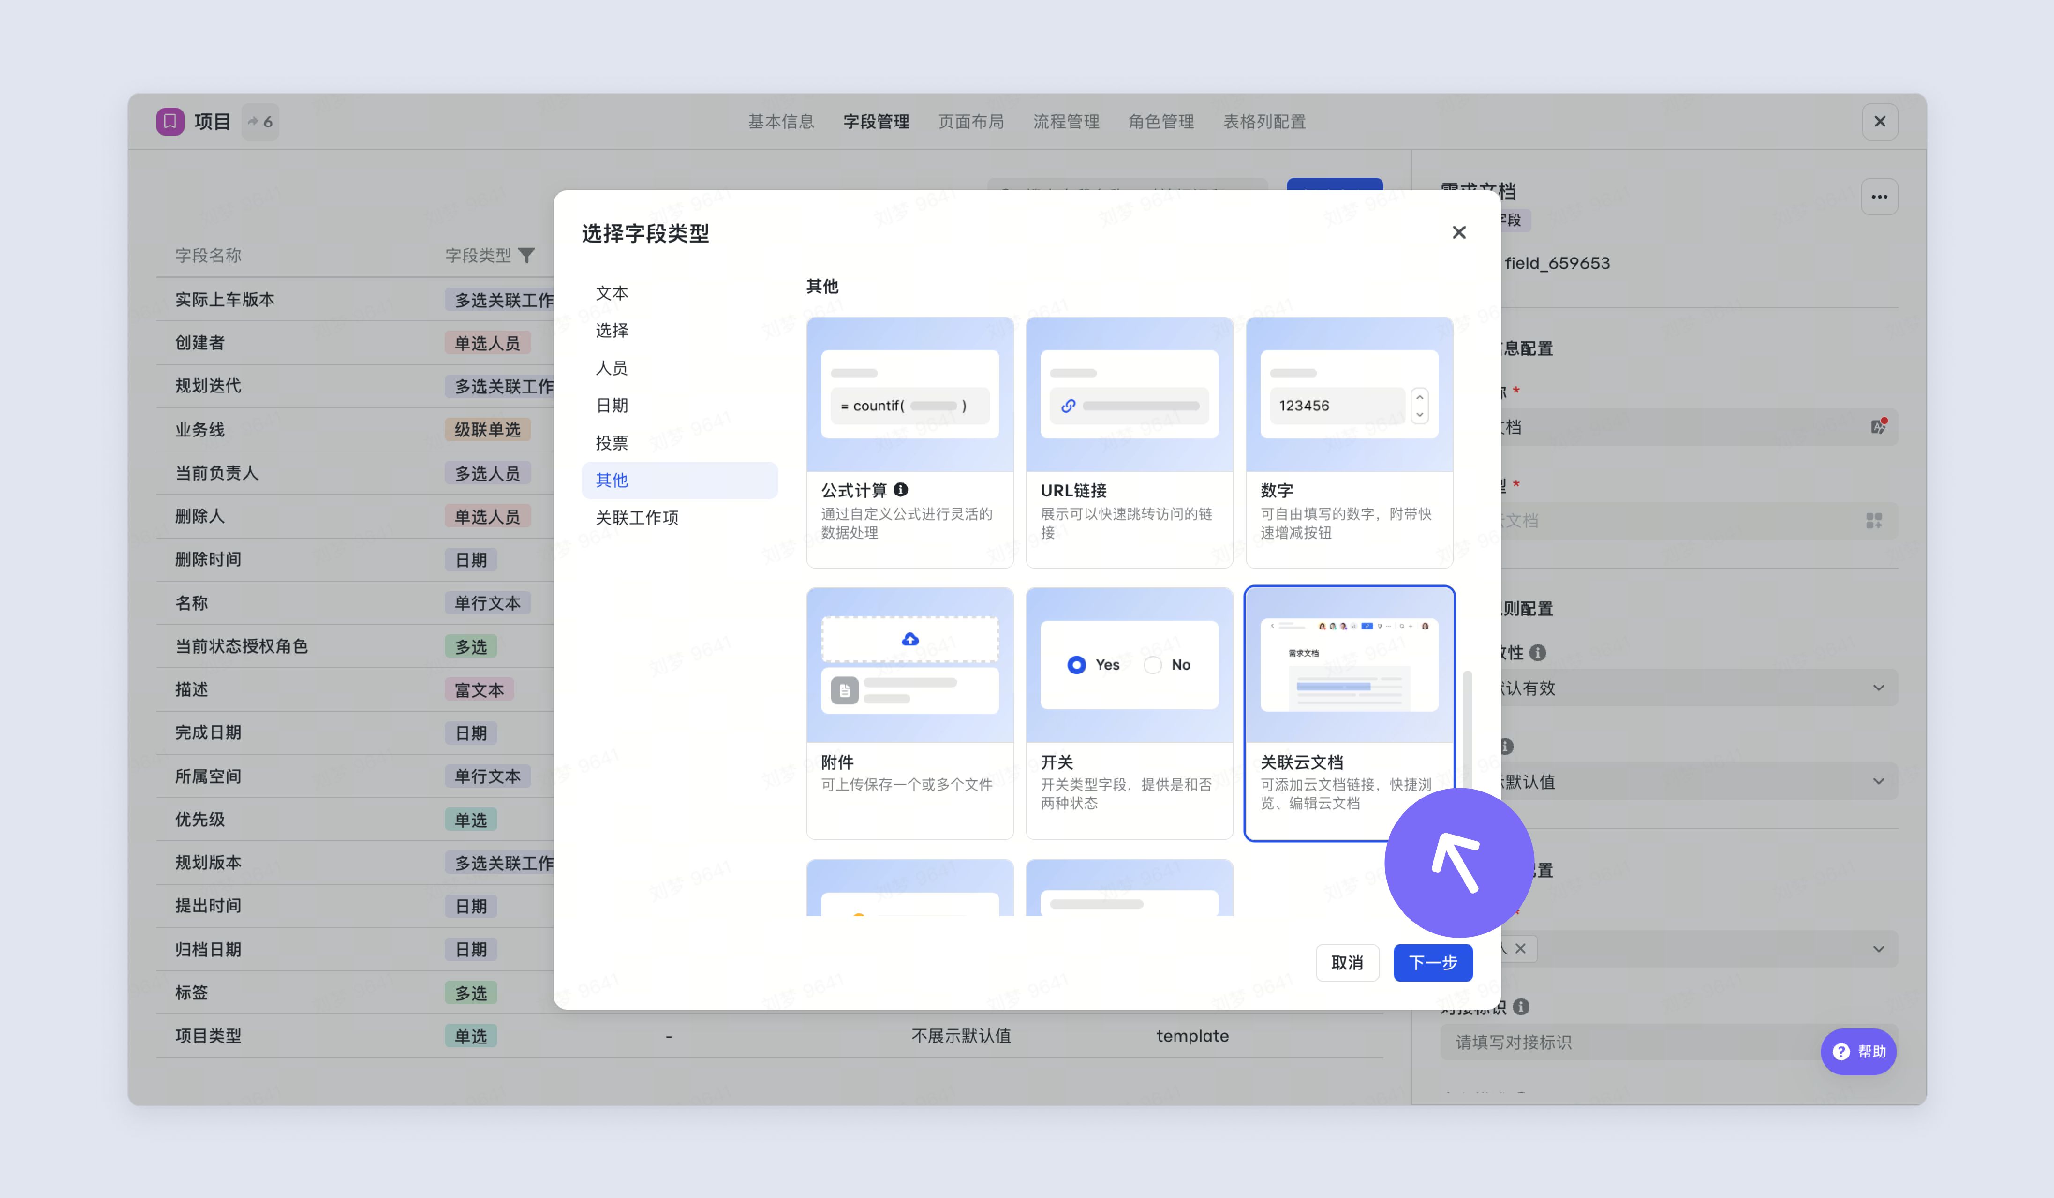The height and width of the screenshot is (1198, 2054).
Task: Select the 文本 category in the dialog
Action: tap(679, 293)
